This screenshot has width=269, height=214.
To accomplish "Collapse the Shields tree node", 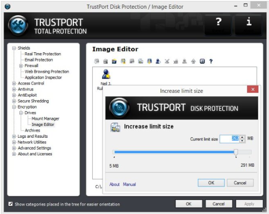I will pyautogui.click(x=14, y=48).
